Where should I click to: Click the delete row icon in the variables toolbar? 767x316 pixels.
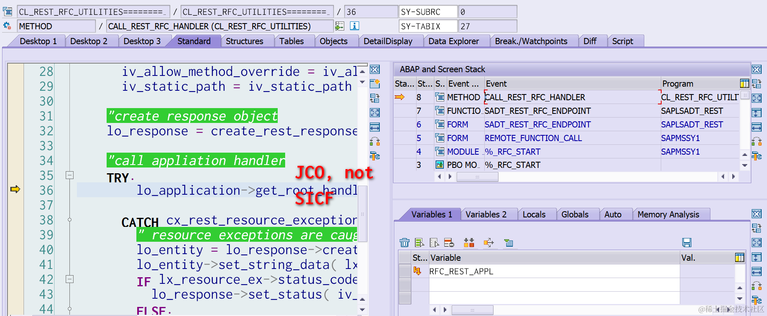tap(449, 243)
